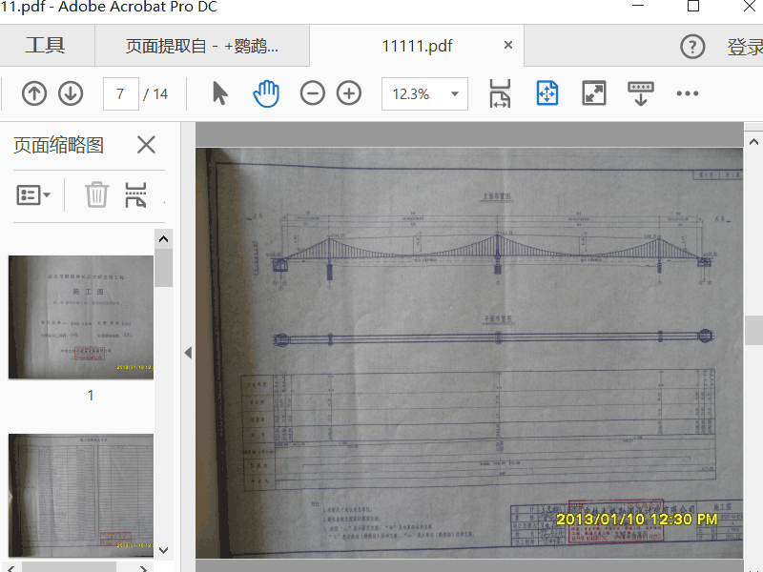This screenshot has width=763, height=572.
Task: Select the second page thumbnail
Action: click(x=81, y=495)
